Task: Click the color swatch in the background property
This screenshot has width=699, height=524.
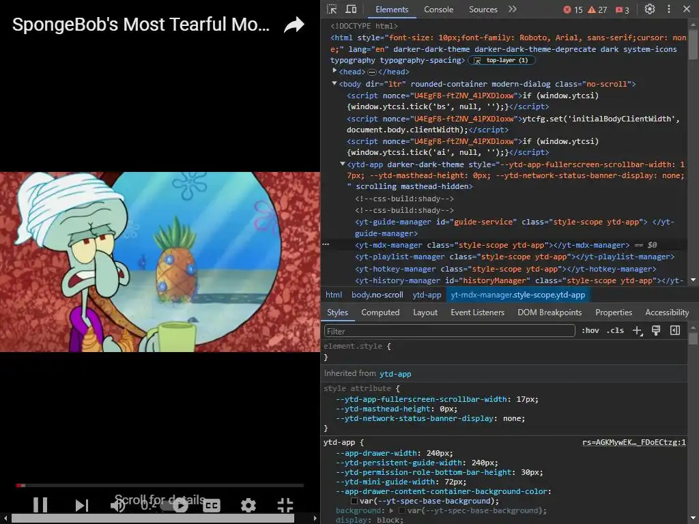Action: pos(401,510)
